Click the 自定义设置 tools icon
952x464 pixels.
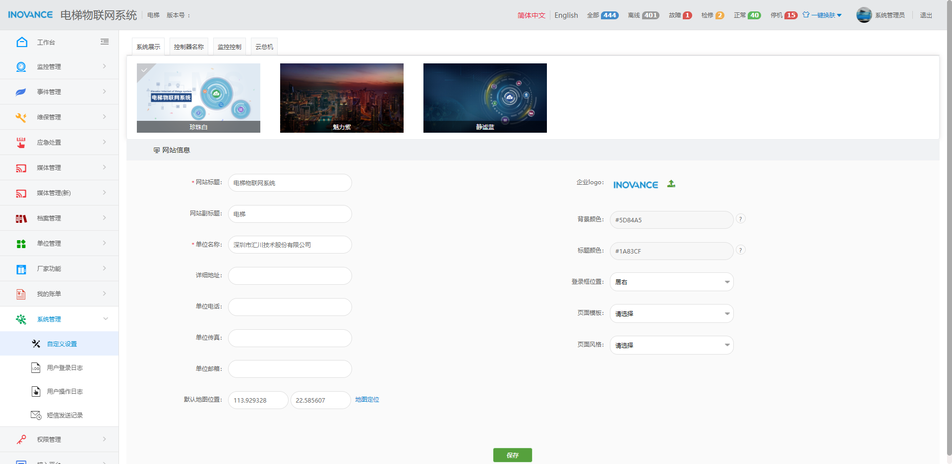[x=36, y=344]
